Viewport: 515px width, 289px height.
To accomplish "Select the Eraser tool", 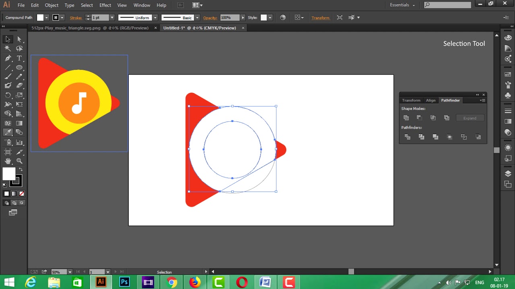I will click(x=19, y=85).
